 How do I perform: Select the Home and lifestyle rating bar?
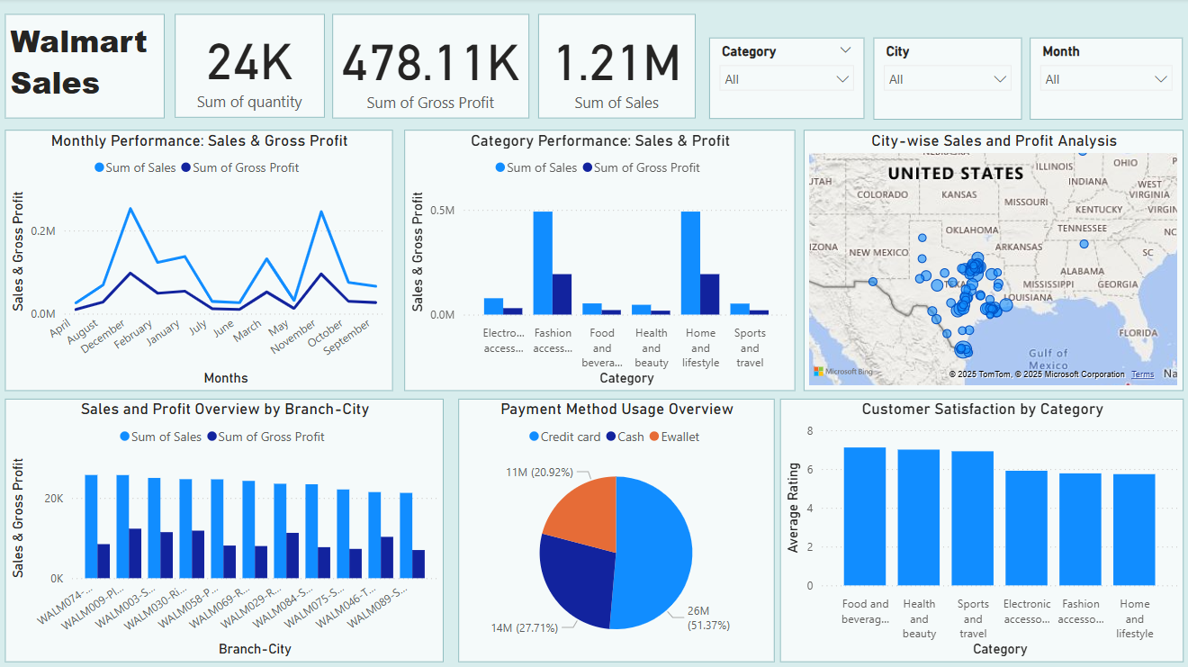click(x=1134, y=530)
